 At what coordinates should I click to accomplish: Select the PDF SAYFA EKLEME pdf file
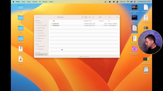(134, 40)
